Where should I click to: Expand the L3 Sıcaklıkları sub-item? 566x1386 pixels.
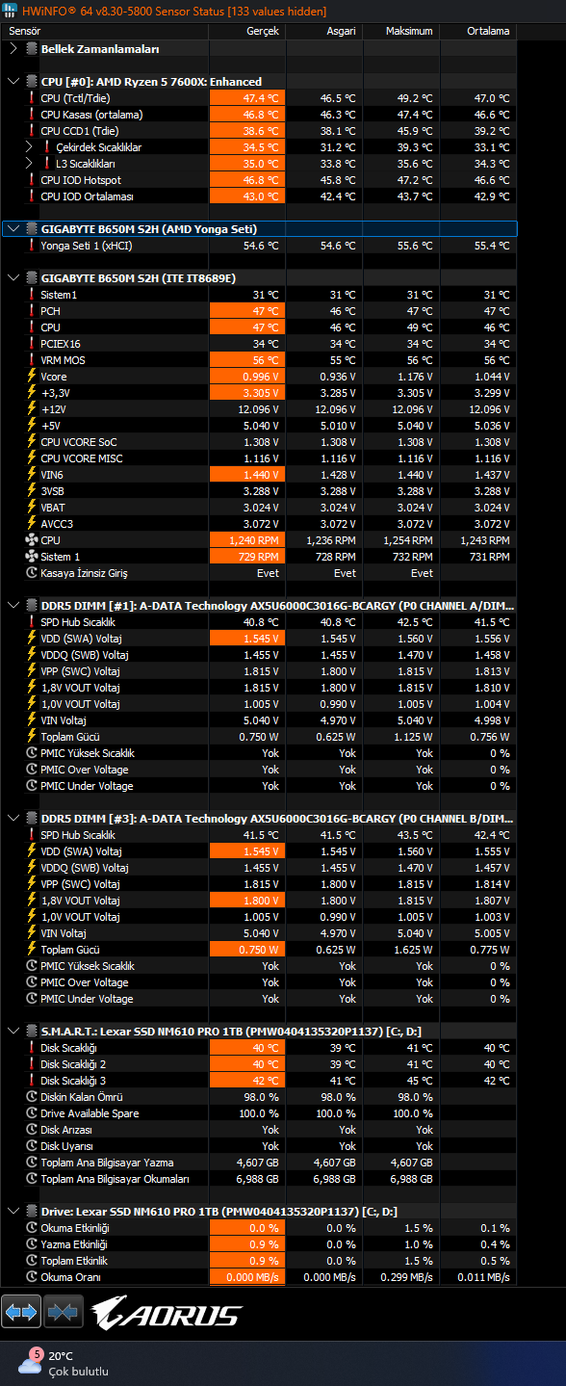tap(30, 164)
